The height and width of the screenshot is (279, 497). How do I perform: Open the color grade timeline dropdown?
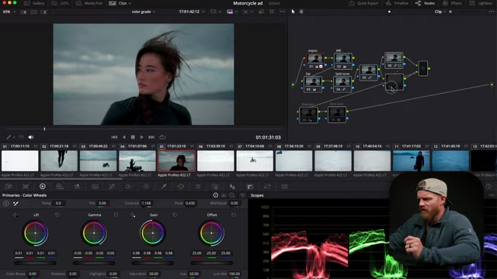point(143,12)
